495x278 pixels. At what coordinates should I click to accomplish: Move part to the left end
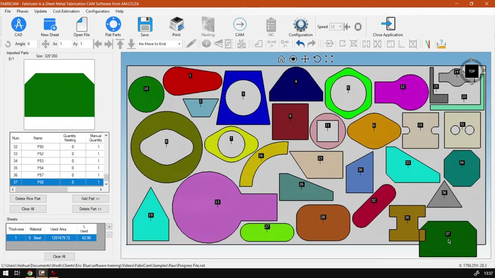98,44
